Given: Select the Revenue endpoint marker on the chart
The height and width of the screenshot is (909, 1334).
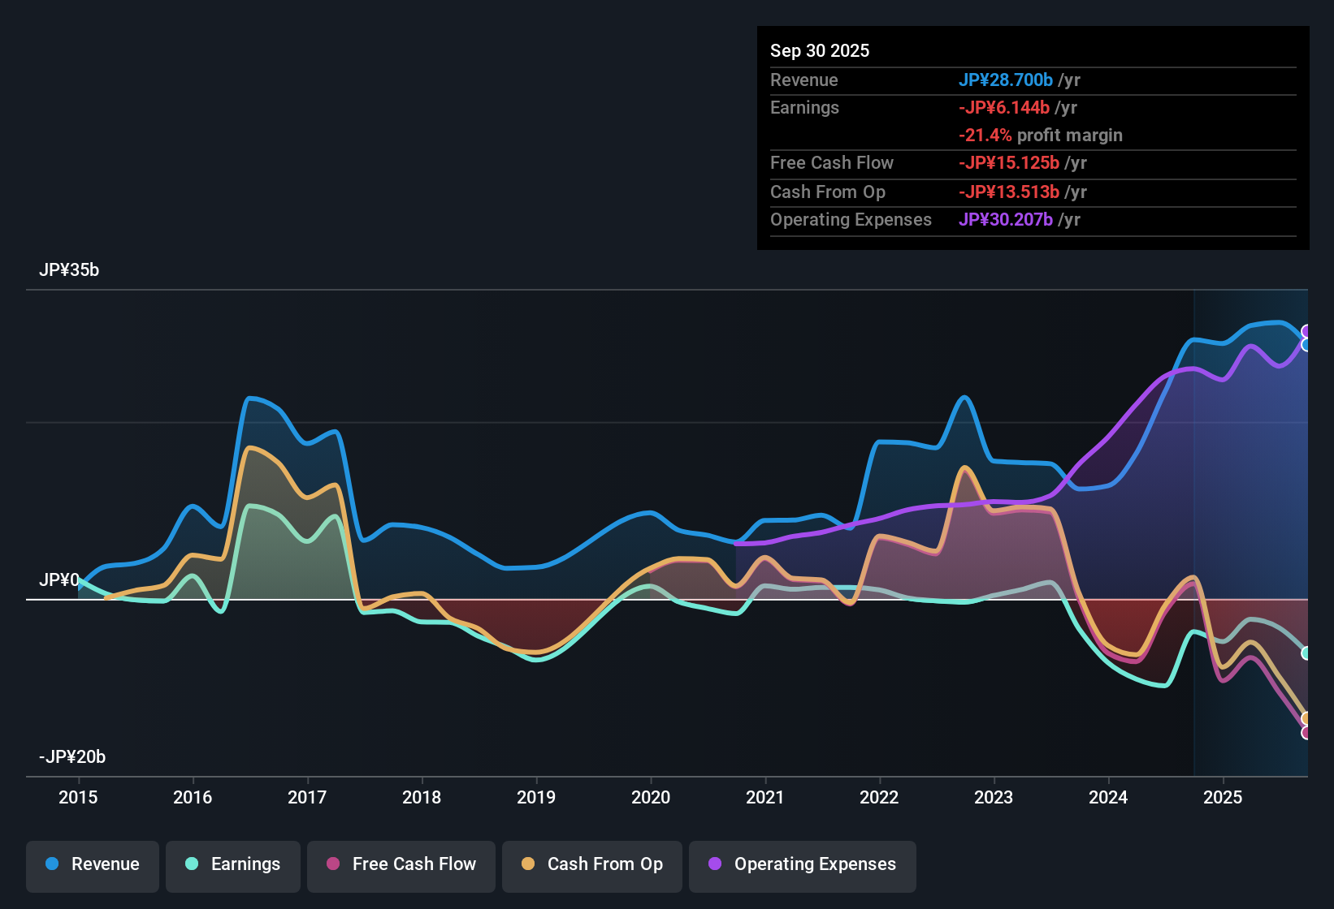Looking at the screenshot, I should click(x=1306, y=343).
